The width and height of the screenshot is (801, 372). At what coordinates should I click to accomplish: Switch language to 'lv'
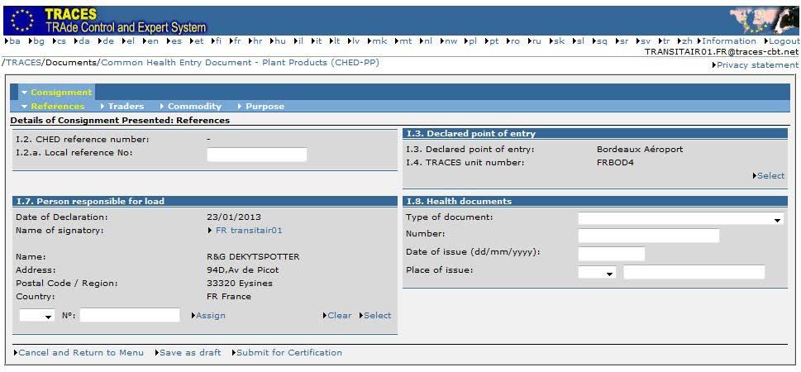point(354,41)
